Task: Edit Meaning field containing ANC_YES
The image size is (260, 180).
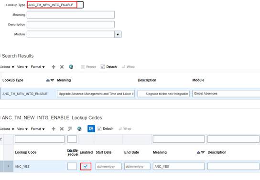Action: click(x=179, y=167)
